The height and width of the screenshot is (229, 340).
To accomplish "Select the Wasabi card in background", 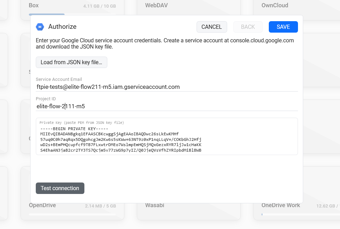I will coord(189,211).
